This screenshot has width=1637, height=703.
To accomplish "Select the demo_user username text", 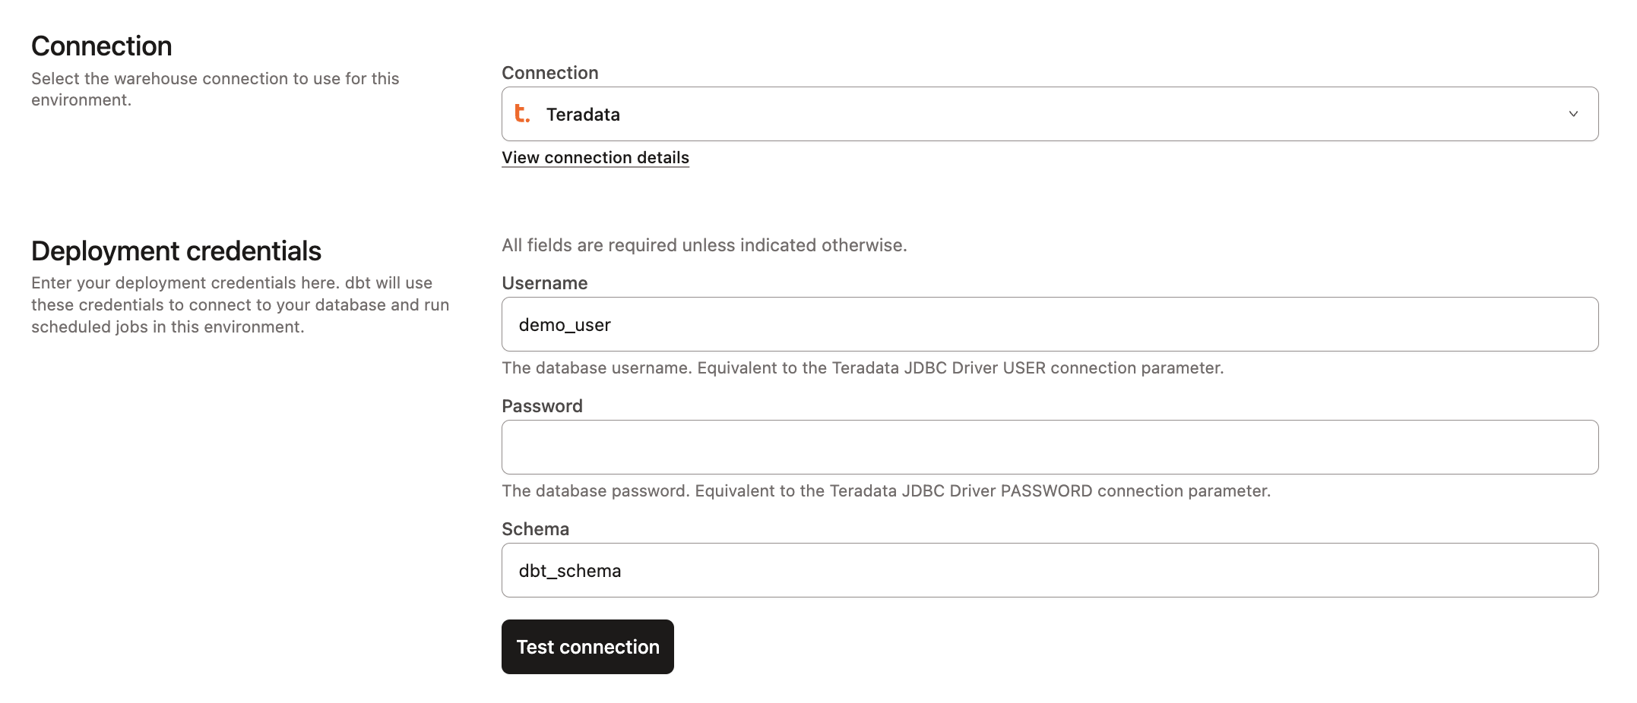I will [564, 324].
